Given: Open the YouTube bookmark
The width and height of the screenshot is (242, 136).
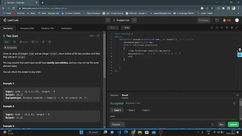Looking at the screenshot, I should click(x=19, y=13).
